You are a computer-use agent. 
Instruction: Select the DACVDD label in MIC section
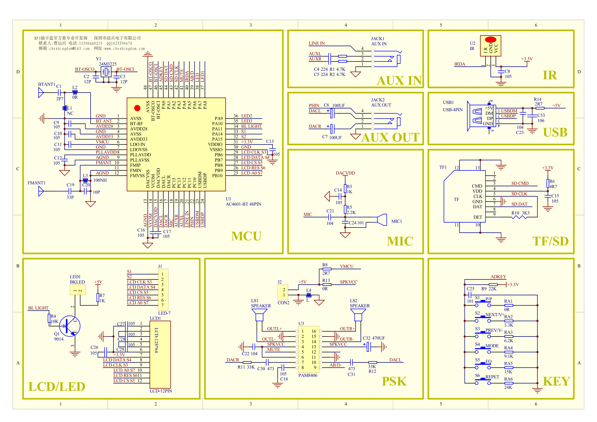click(x=345, y=173)
